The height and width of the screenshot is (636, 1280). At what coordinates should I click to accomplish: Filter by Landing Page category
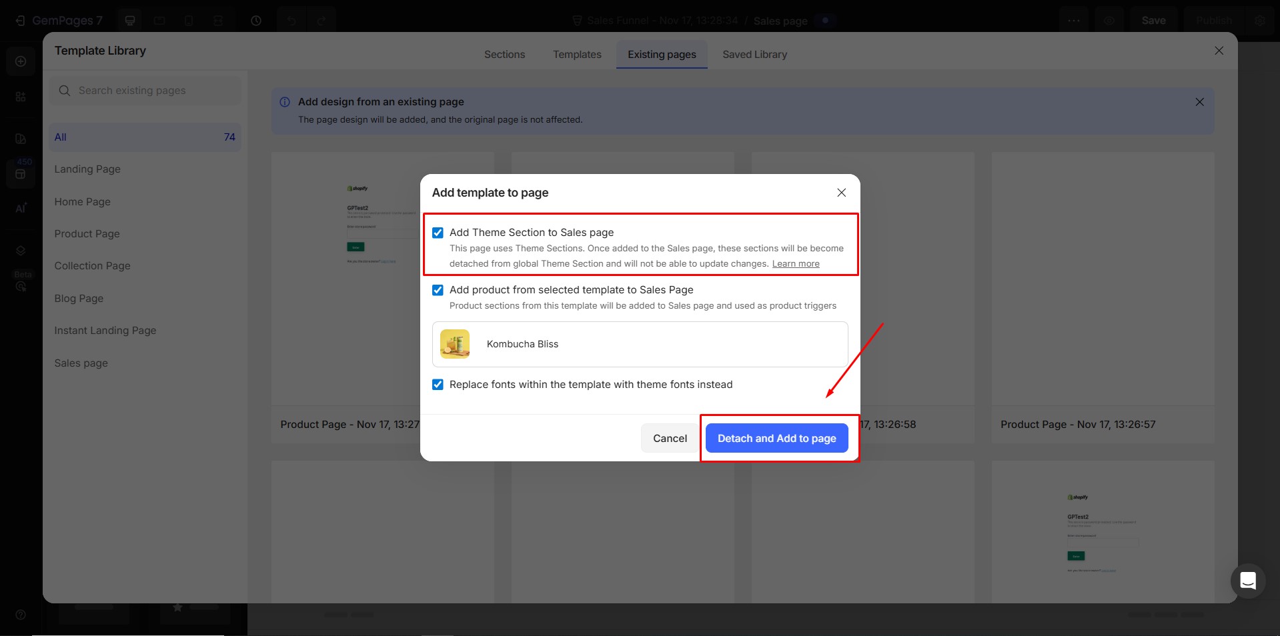87,169
